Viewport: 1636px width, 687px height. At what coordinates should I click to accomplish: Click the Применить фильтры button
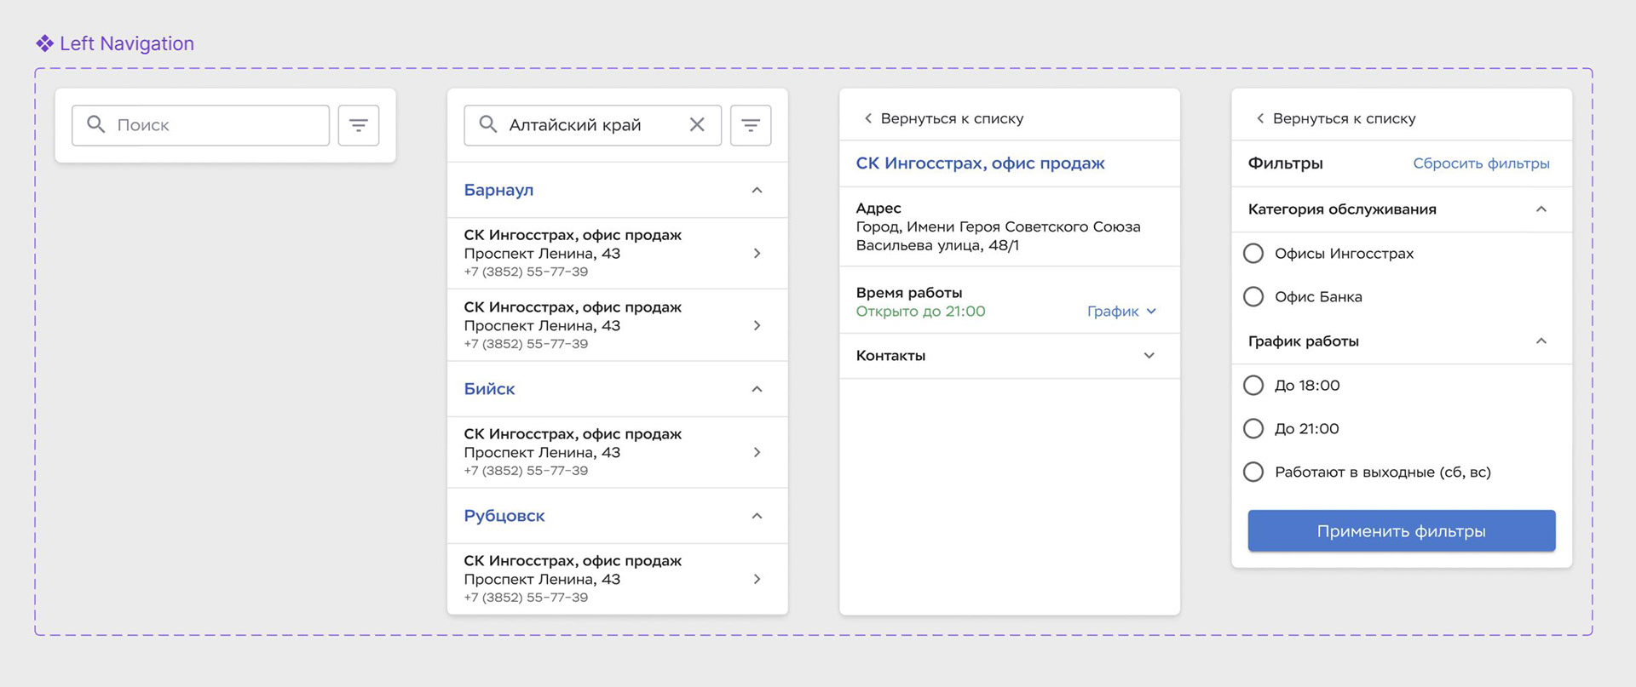(1402, 531)
